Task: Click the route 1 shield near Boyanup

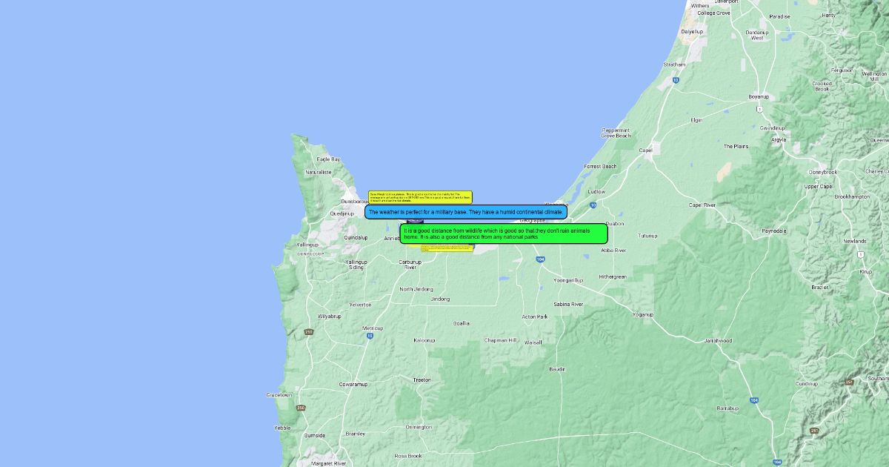Action: pyautogui.click(x=759, y=109)
